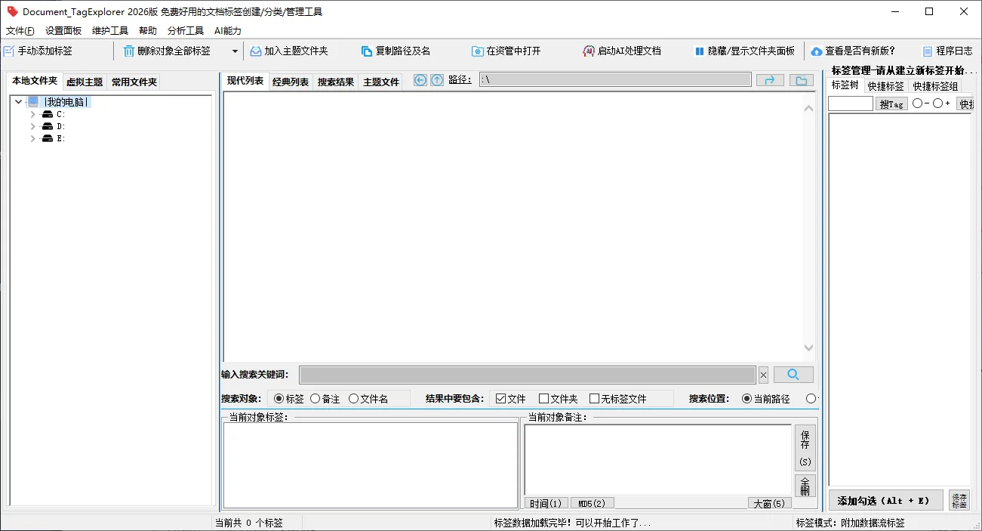Click 保存标签 button
982x531 pixels.
point(959,500)
